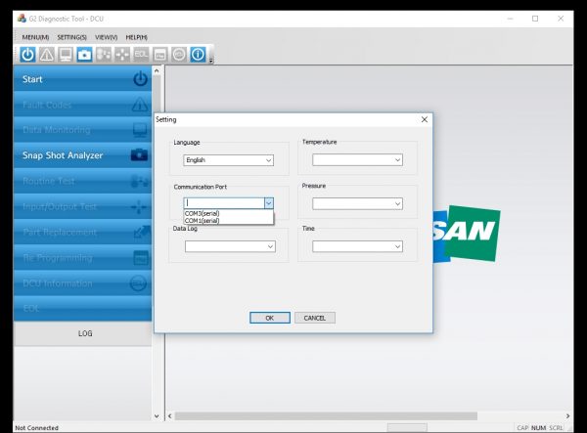Click the Snap Shot camera toolbar icon
The image size is (587, 433).
[x=84, y=55]
